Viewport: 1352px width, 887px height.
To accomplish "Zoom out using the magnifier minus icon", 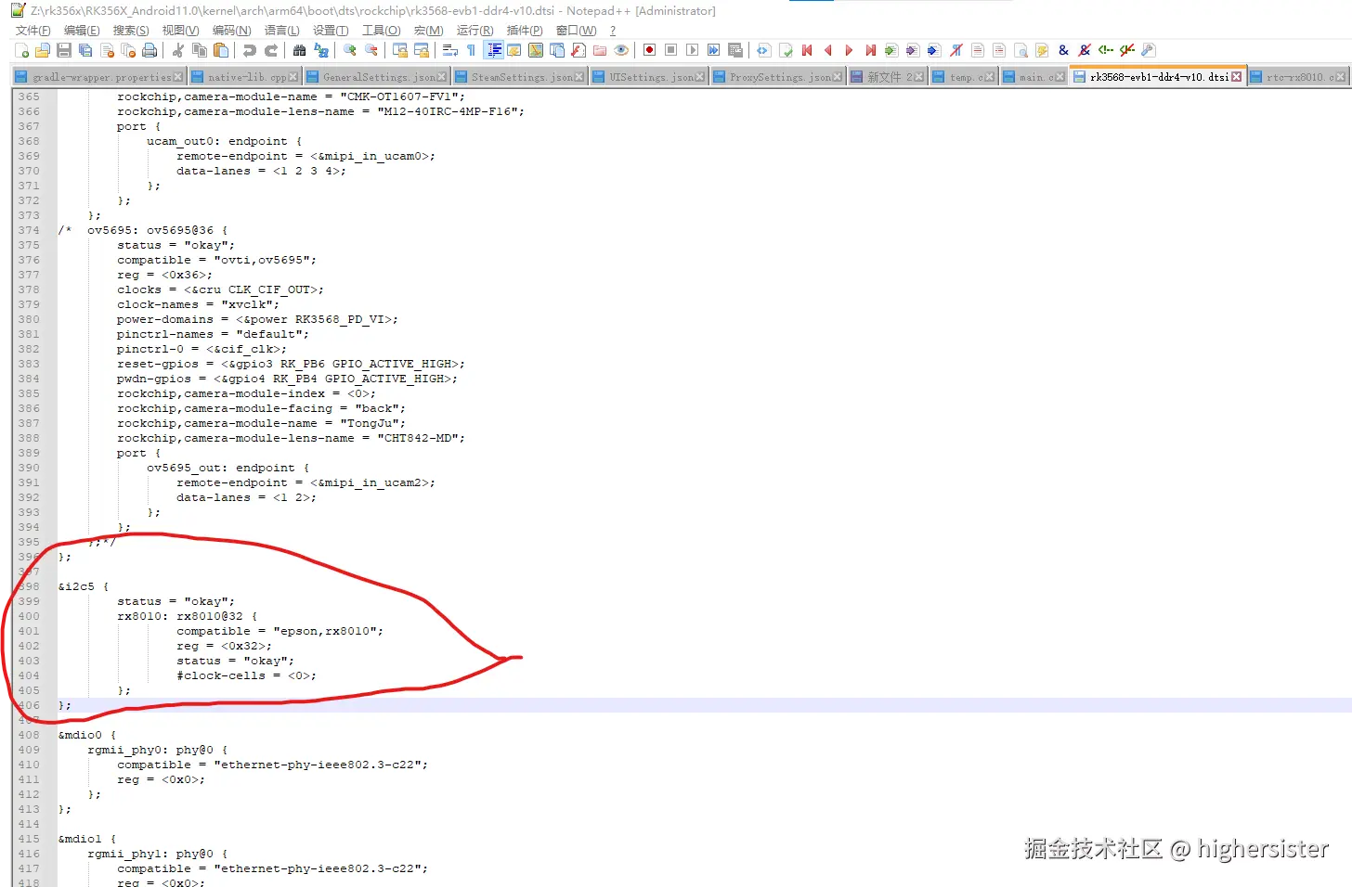I will point(371,50).
